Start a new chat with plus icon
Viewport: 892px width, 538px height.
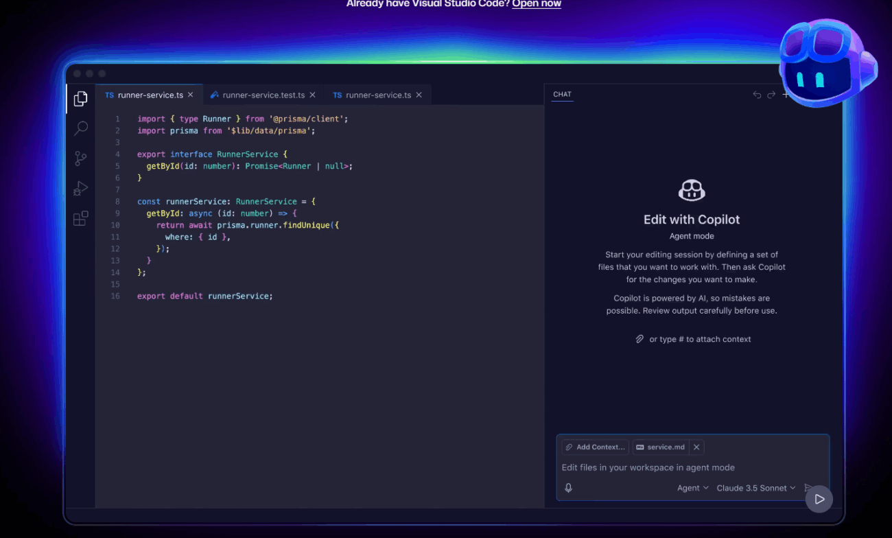786,95
